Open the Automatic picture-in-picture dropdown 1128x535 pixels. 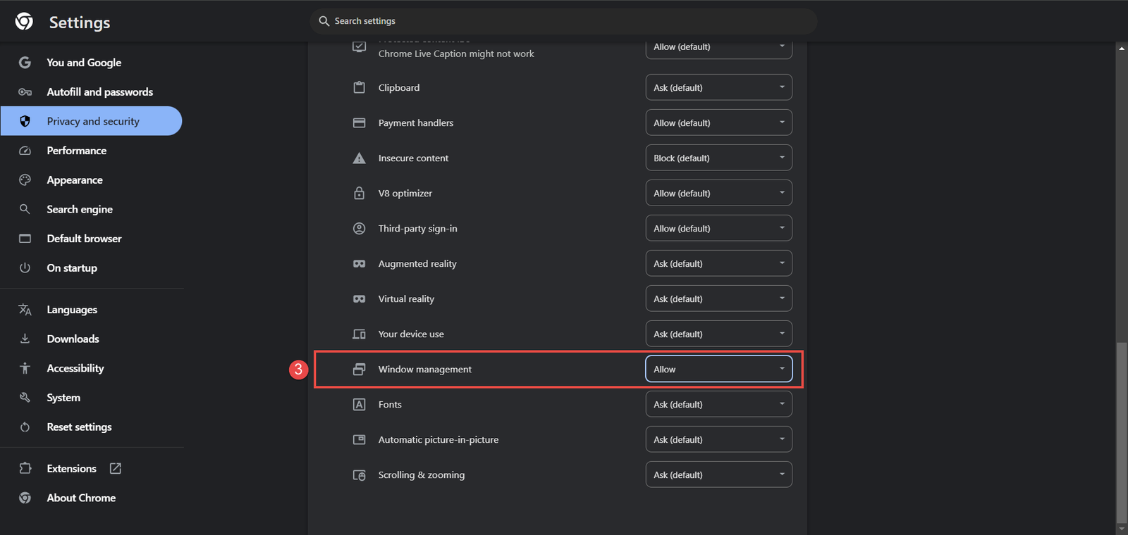coord(718,439)
